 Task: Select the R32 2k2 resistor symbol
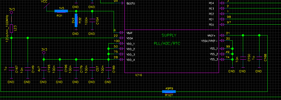[76, 20]
